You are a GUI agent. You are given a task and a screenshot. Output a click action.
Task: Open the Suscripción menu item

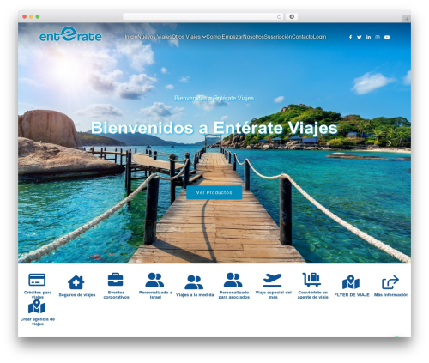click(x=278, y=37)
